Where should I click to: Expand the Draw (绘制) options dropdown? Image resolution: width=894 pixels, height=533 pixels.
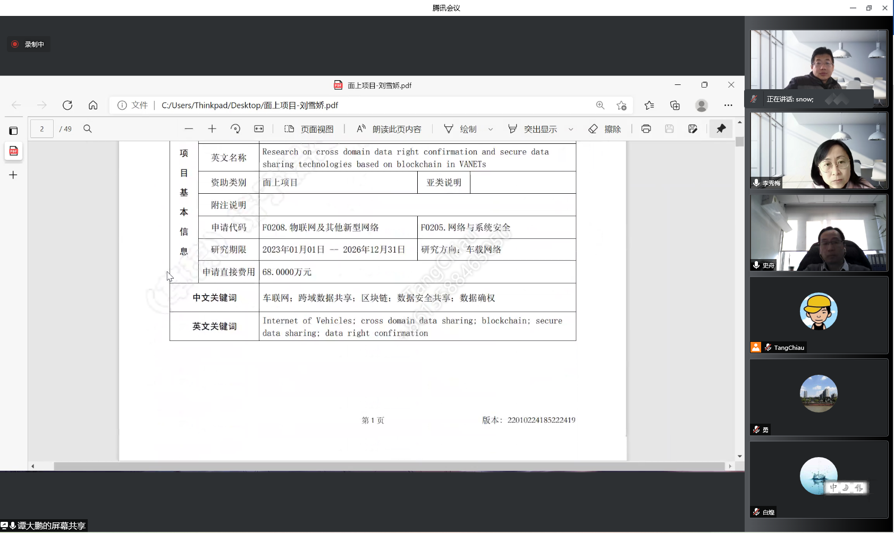click(x=491, y=129)
